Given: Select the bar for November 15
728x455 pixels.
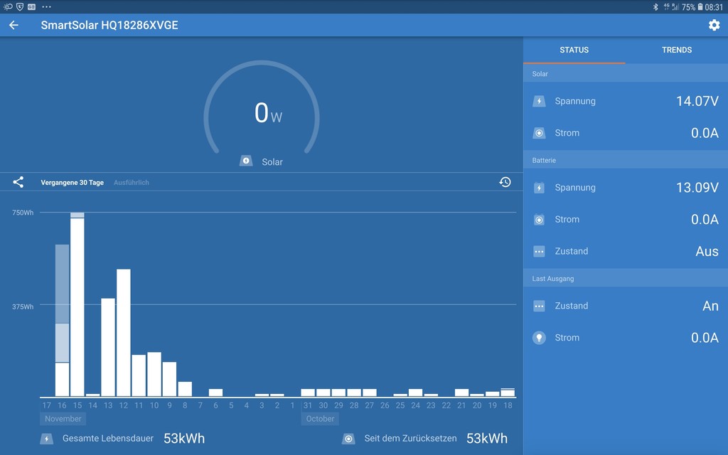Looking at the screenshot, I should point(77,304).
